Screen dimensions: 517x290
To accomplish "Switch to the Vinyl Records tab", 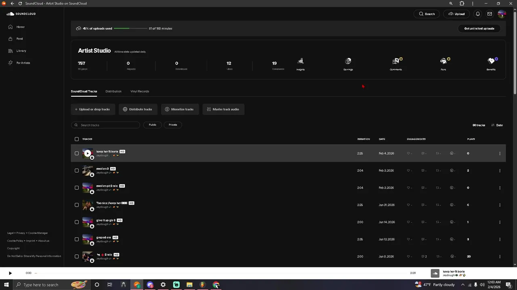I will pyautogui.click(x=140, y=91).
